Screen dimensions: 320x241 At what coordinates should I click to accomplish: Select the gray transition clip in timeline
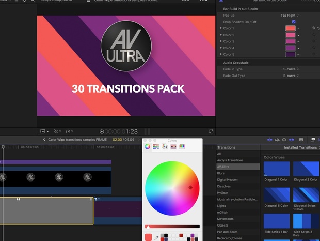46,211
